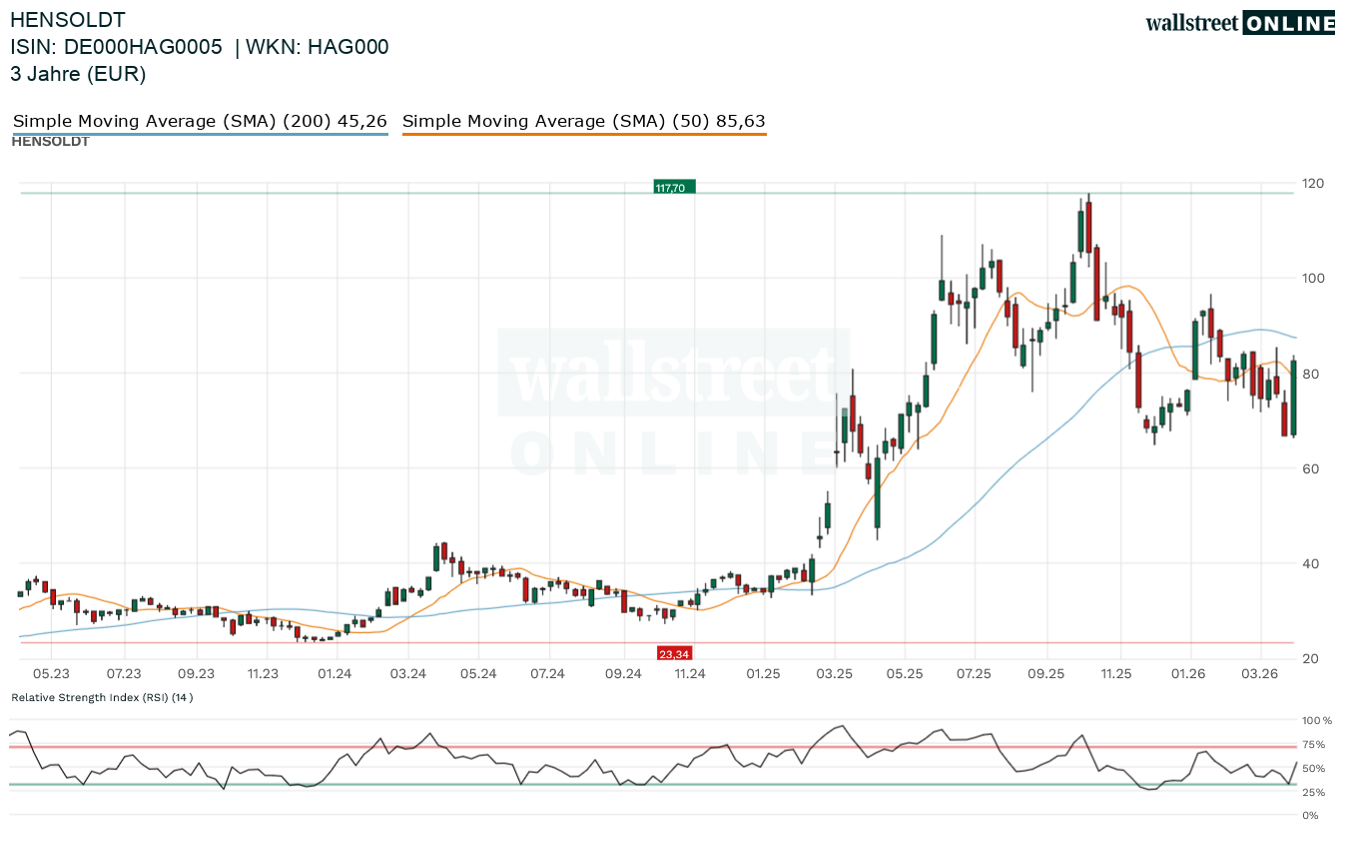
Task: Click the 3 Jahre (EUR) timeframe label
Action: 78,74
